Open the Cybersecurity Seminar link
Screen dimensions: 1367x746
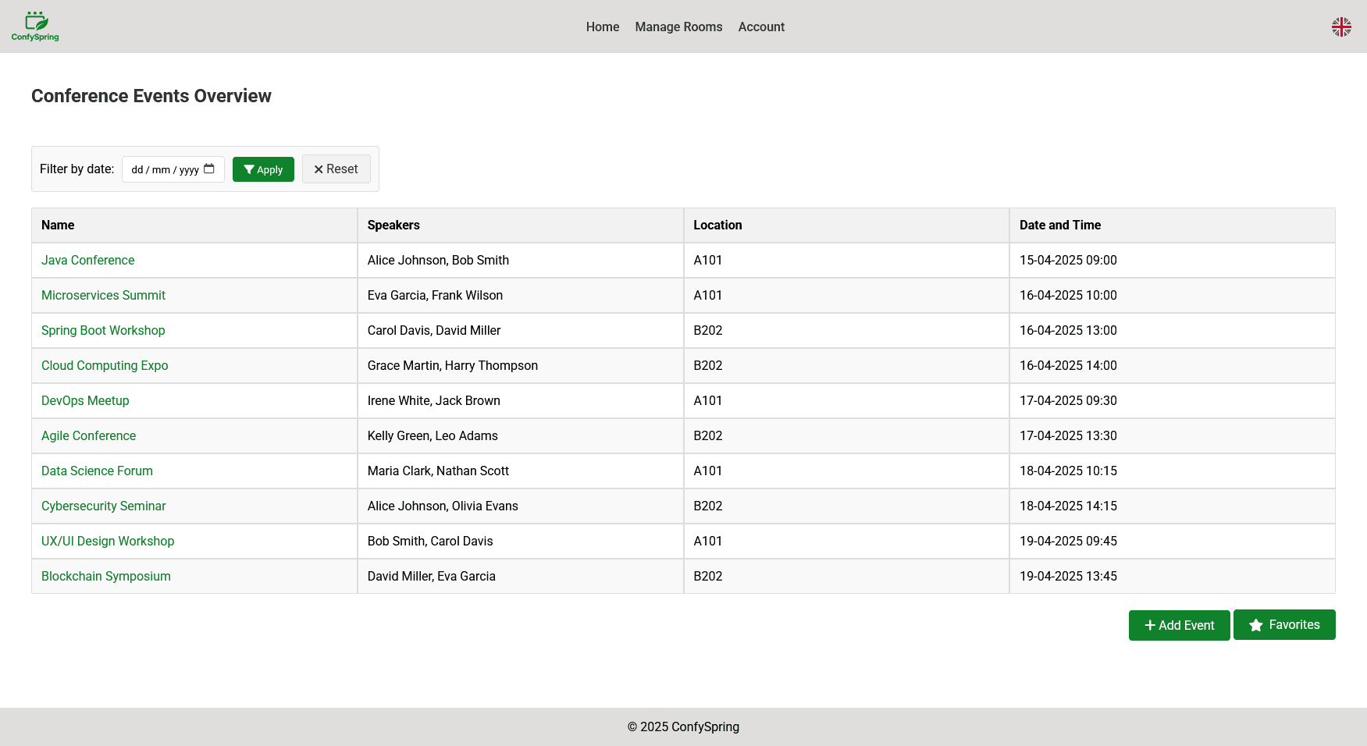(103, 506)
